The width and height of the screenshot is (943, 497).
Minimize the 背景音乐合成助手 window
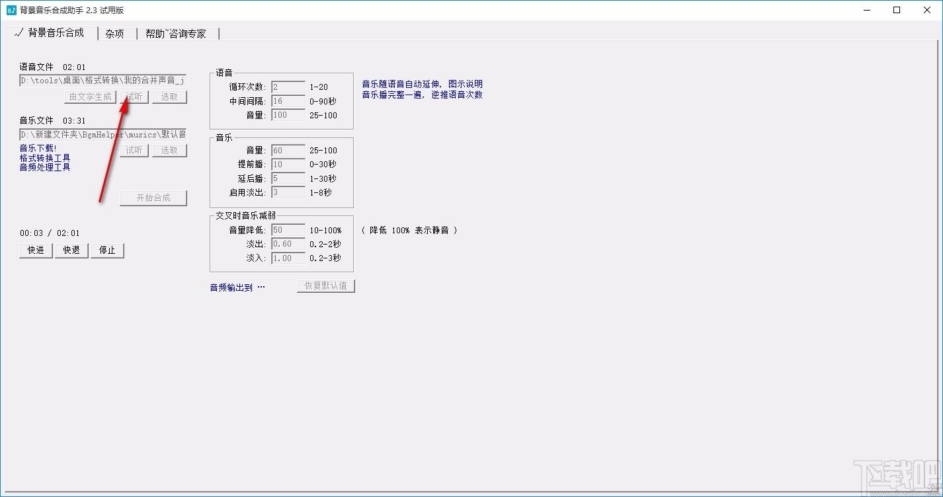click(867, 10)
